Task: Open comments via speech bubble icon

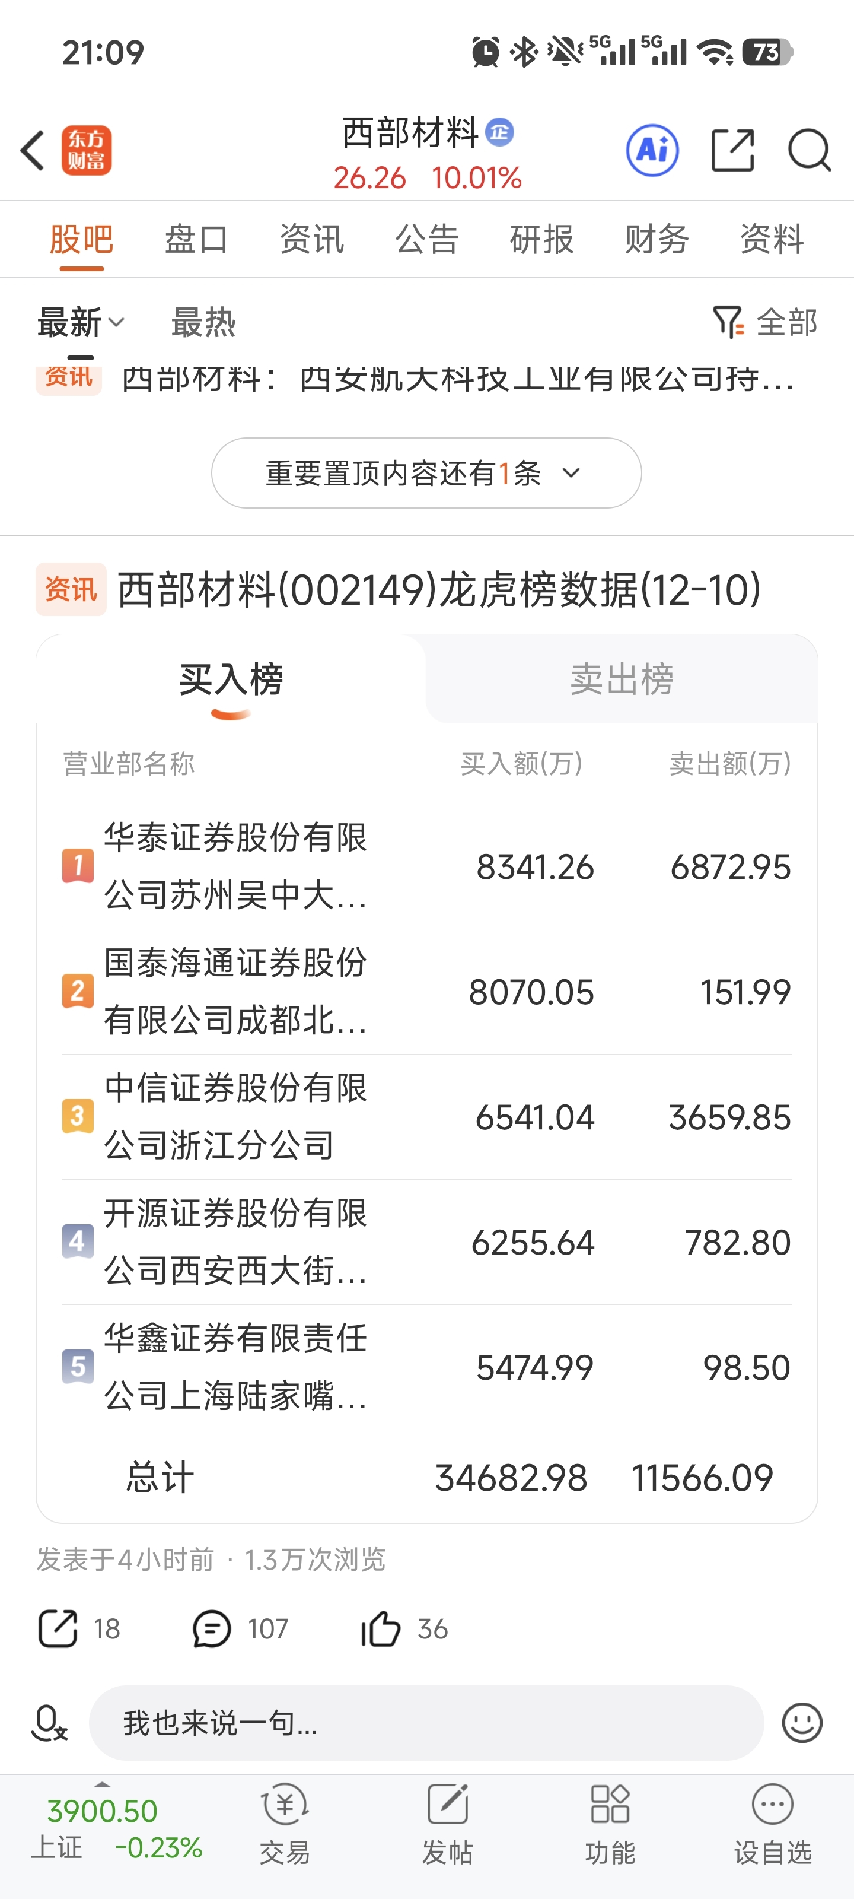Action: pos(212,1628)
